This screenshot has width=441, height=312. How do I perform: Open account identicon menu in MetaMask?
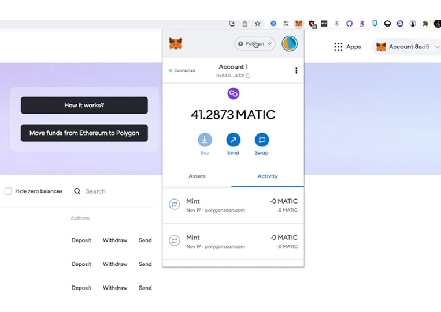click(290, 44)
